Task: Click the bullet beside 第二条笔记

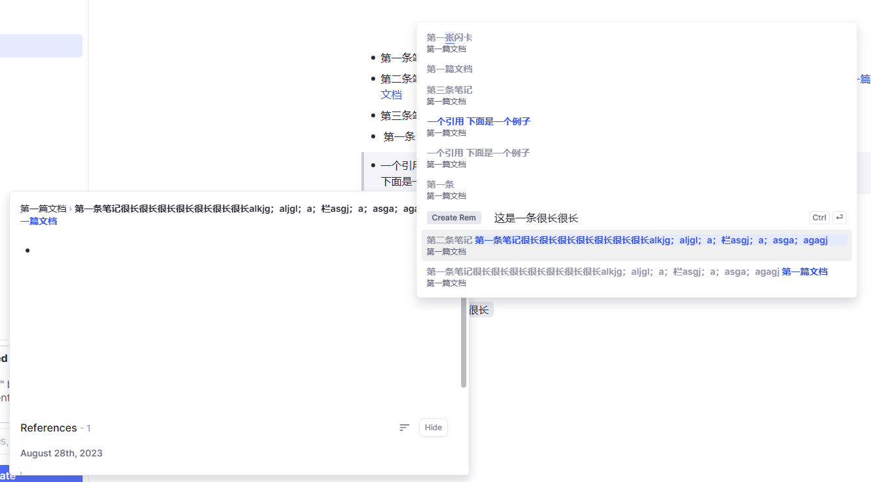Action: click(x=373, y=79)
